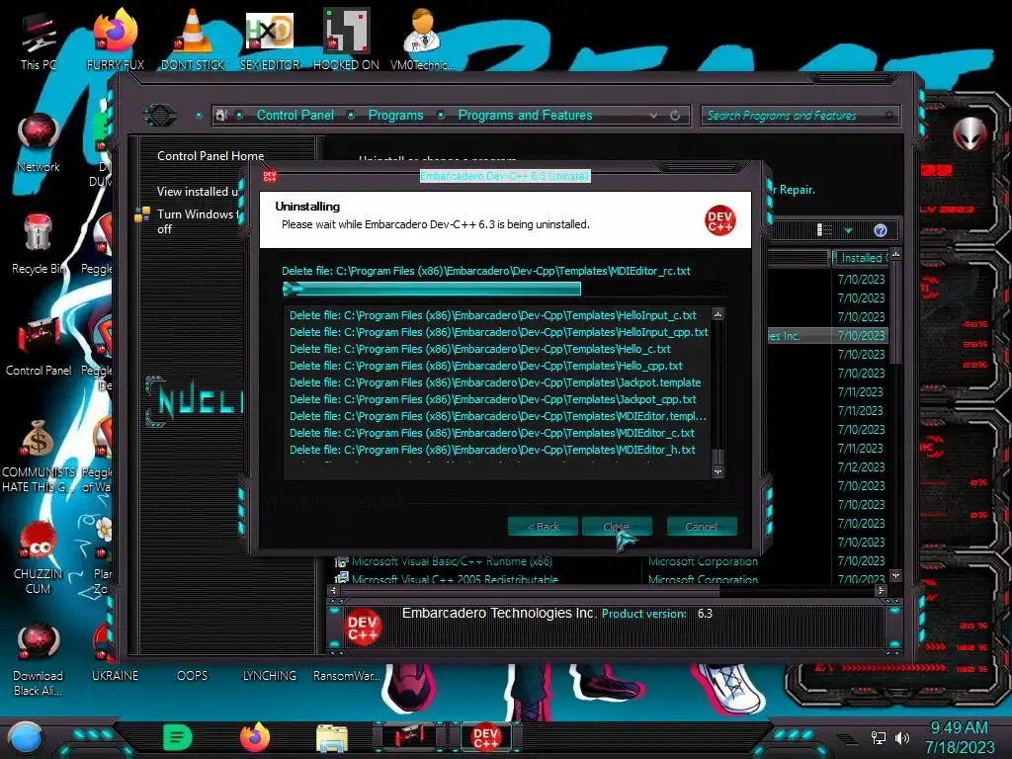Open the HOOKED ON desktop shortcut
The height and width of the screenshot is (759, 1012).
tap(346, 40)
